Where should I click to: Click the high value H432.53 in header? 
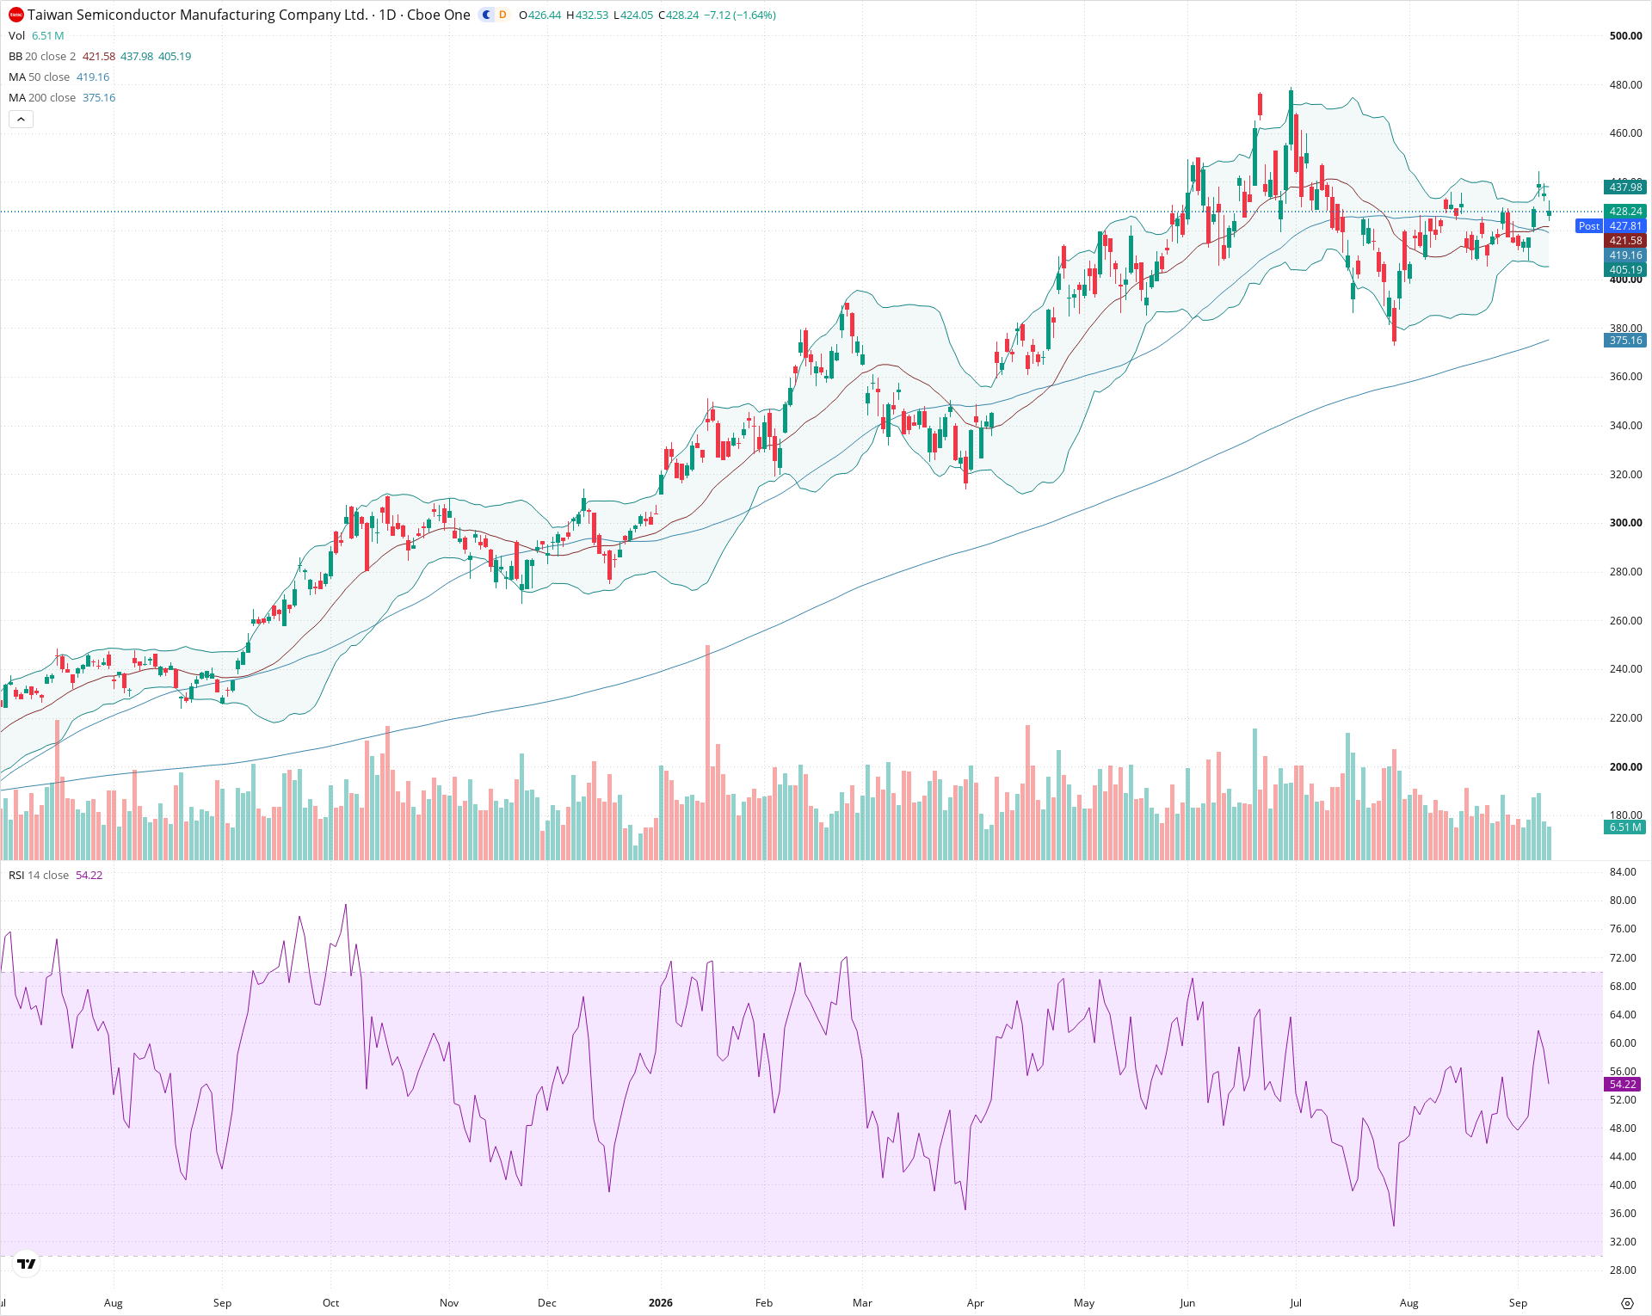pos(587,15)
